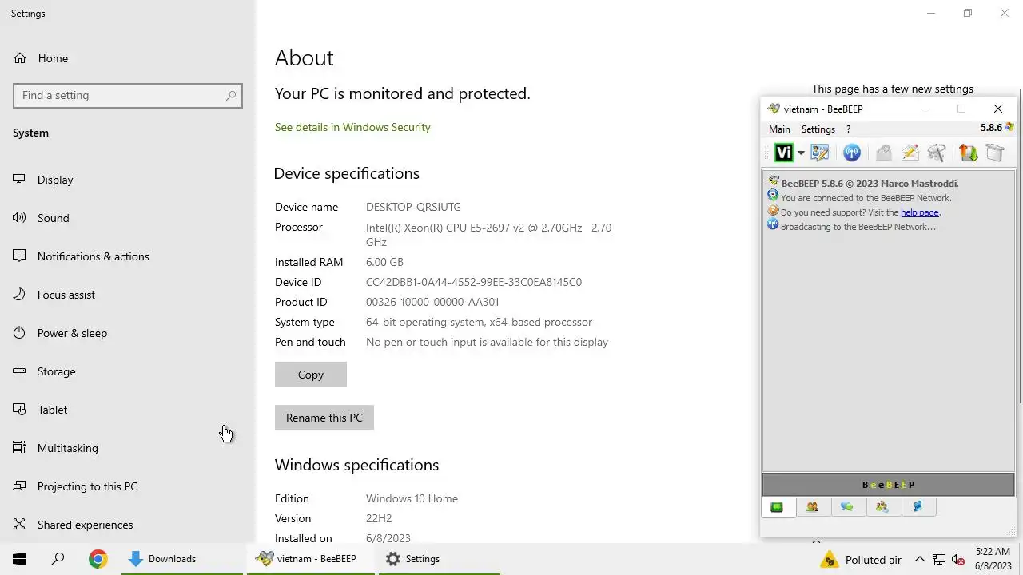
Task: Click the orange question mark support icon
Action: point(773,212)
